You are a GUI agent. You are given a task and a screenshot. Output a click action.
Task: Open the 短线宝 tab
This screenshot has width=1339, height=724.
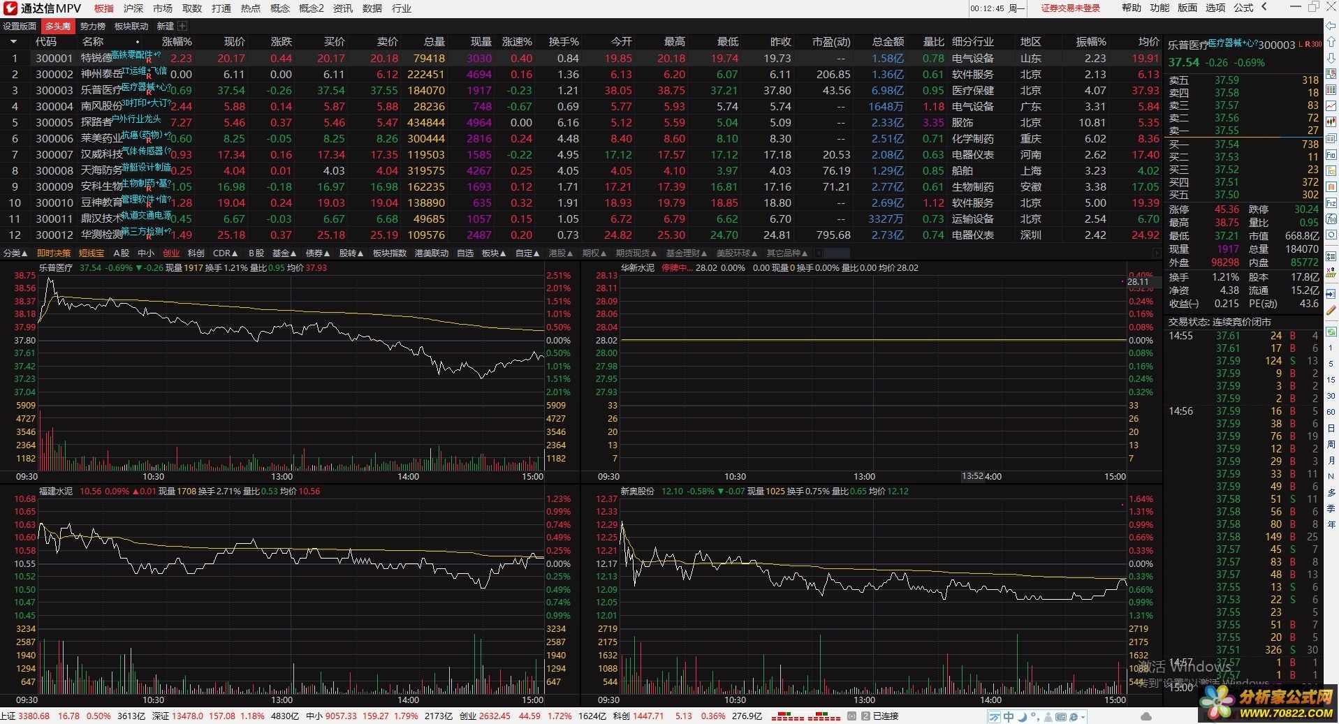click(x=92, y=253)
